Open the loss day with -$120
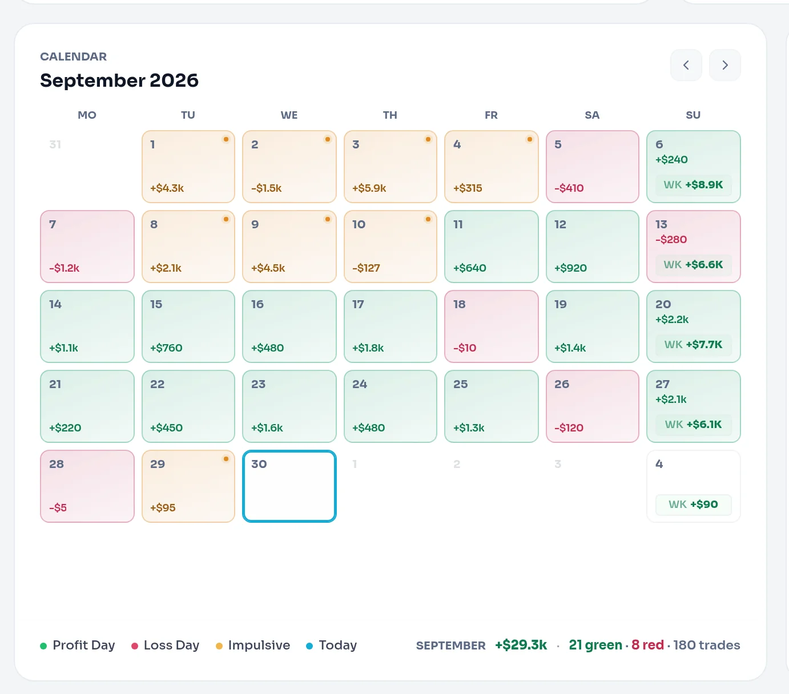Screen dimensions: 789x694 593,406
